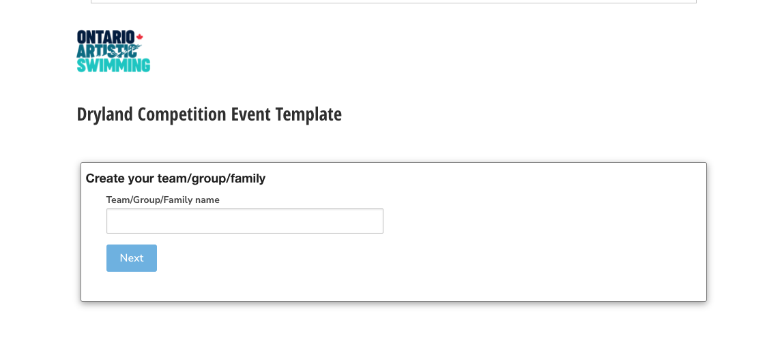
Task: Click the teal SWIMMING word in logo
Action: click(113, 65)
